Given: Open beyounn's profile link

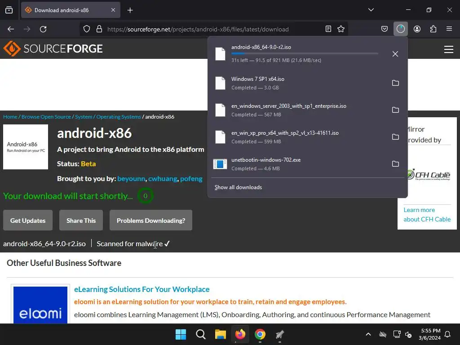Looking at the screenshot, I should coord(131,179).
